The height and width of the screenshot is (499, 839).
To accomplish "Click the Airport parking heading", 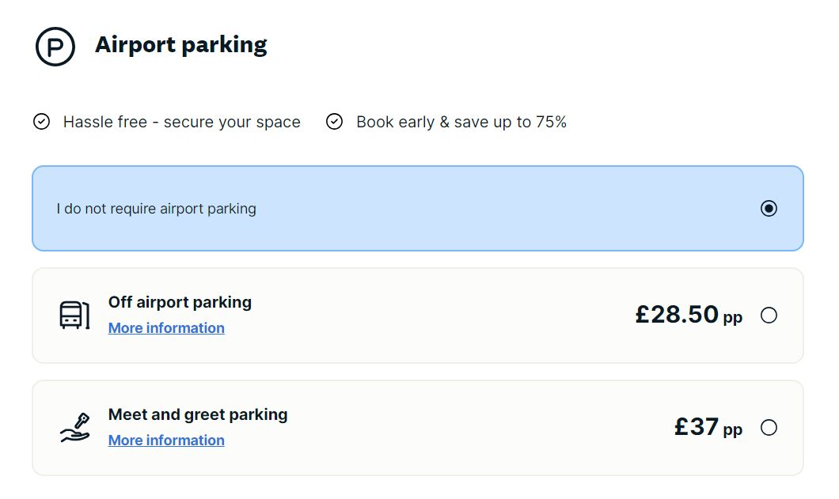I will point(180,44).
